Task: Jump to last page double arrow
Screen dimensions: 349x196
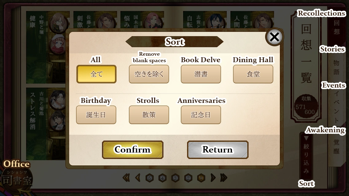Action: click(x=224, y=178)
